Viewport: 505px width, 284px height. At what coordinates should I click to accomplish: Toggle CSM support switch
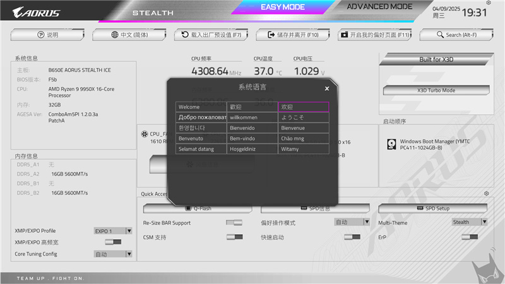pos(234,237)
